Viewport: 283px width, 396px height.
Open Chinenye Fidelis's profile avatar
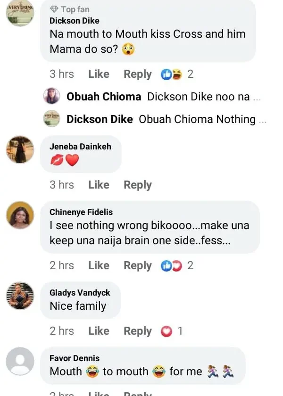point(20,215)
